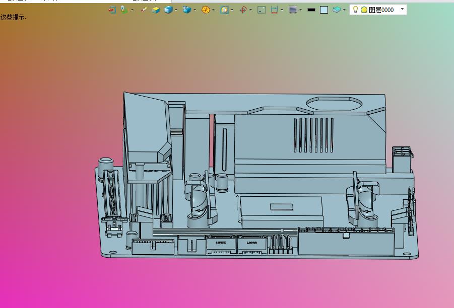Open dropdown arrow beside the panel-cube icon
The height and width of the screenshot is (308, 454).
point(194,10)
